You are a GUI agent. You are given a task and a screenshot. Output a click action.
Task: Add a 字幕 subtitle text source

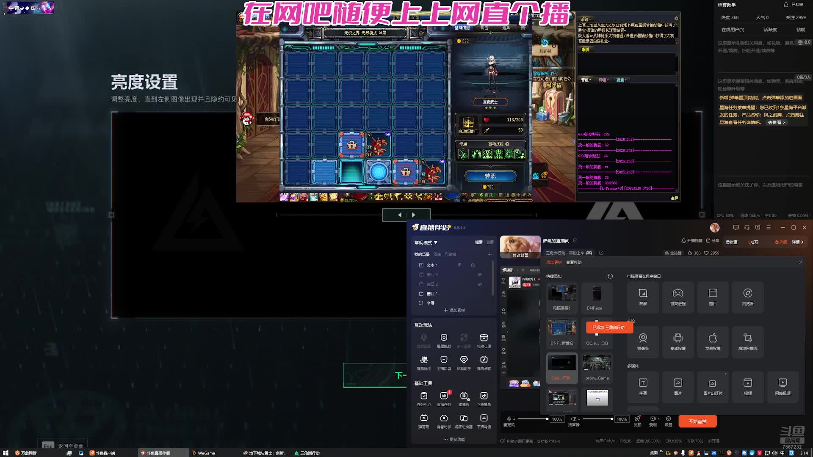(643, 386)
